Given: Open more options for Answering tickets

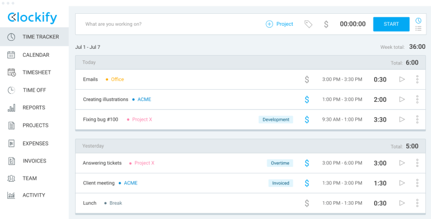Looking at the screenshot, I should point(417,163).
